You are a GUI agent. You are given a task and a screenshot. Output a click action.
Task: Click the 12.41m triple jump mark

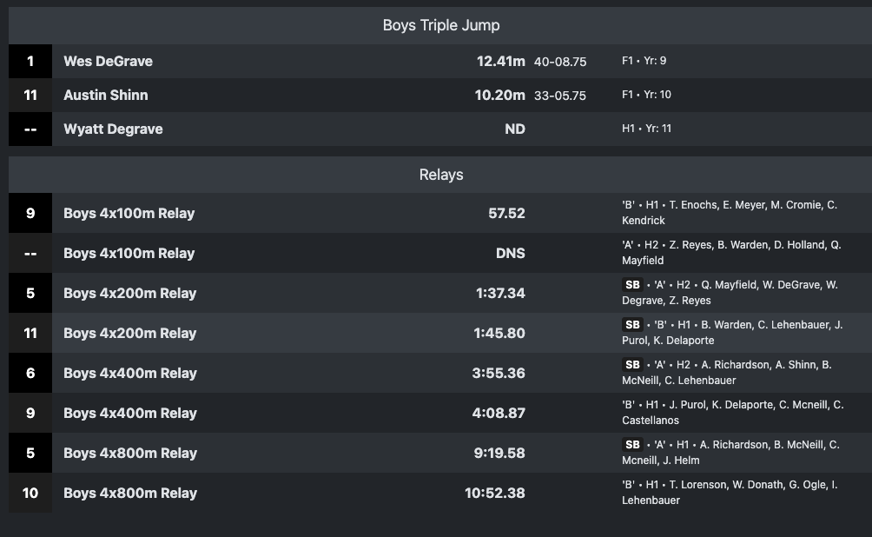pos(500,62)
